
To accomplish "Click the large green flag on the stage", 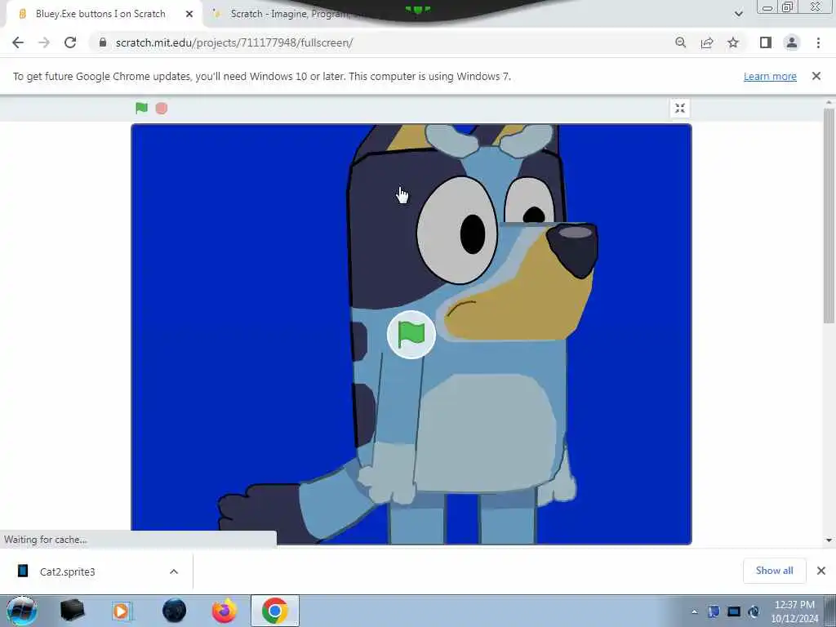I will tap(411, 334).
